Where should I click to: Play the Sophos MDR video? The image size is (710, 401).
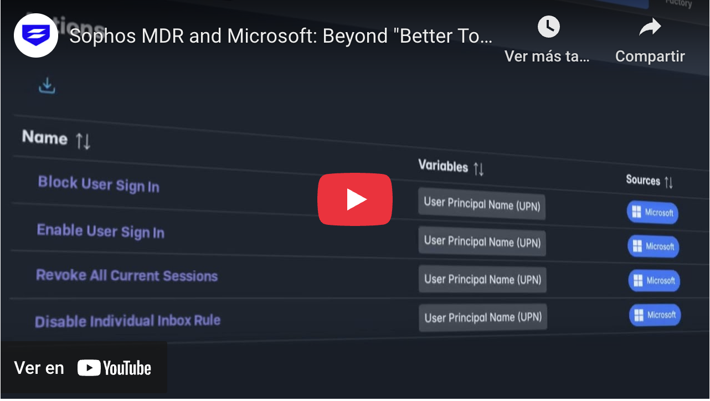click(x=354, y=199)
